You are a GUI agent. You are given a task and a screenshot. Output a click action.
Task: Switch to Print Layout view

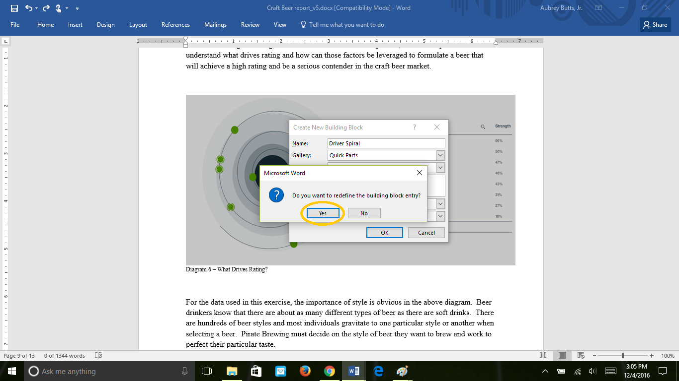click(562, 356)
